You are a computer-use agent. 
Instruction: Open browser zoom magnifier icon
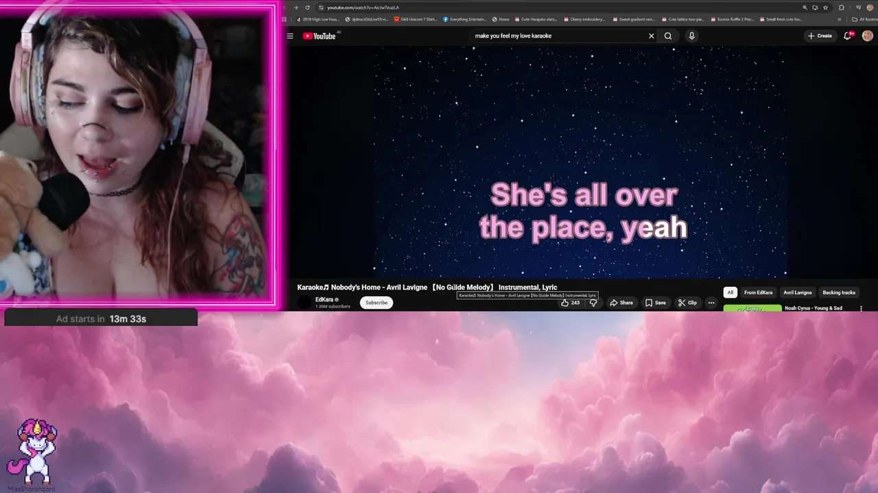pyautogui.click(x=805, y=8)
